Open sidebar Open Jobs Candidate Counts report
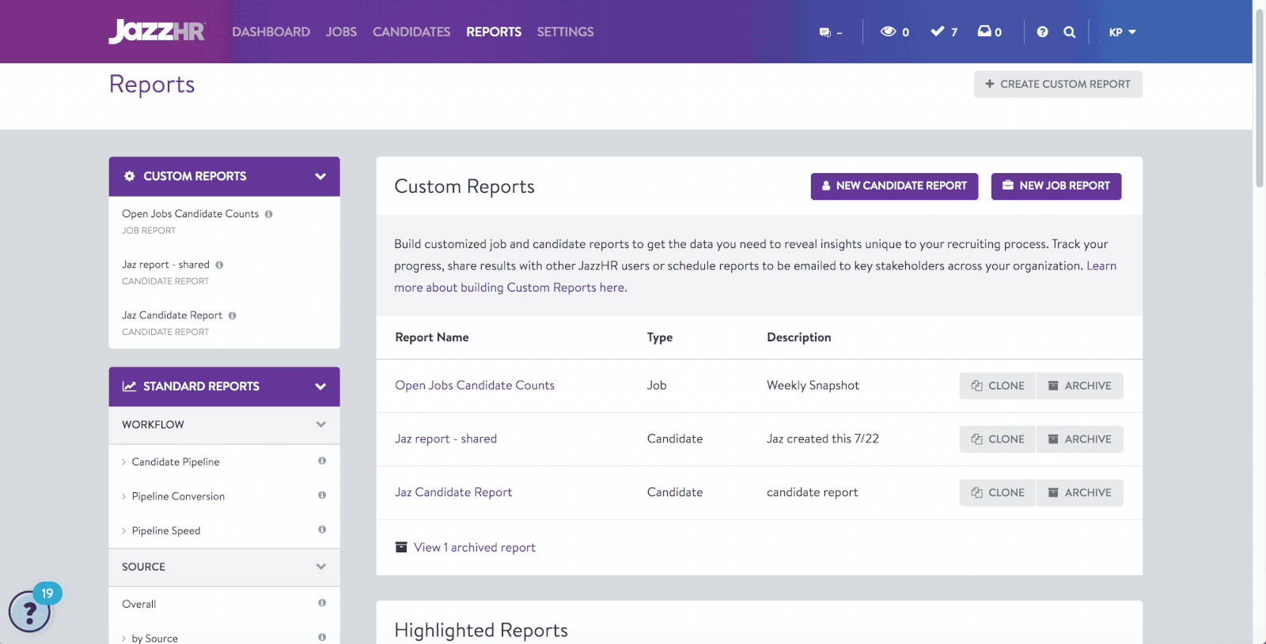Screen dimensions: 1266x644 click(190, 214)
